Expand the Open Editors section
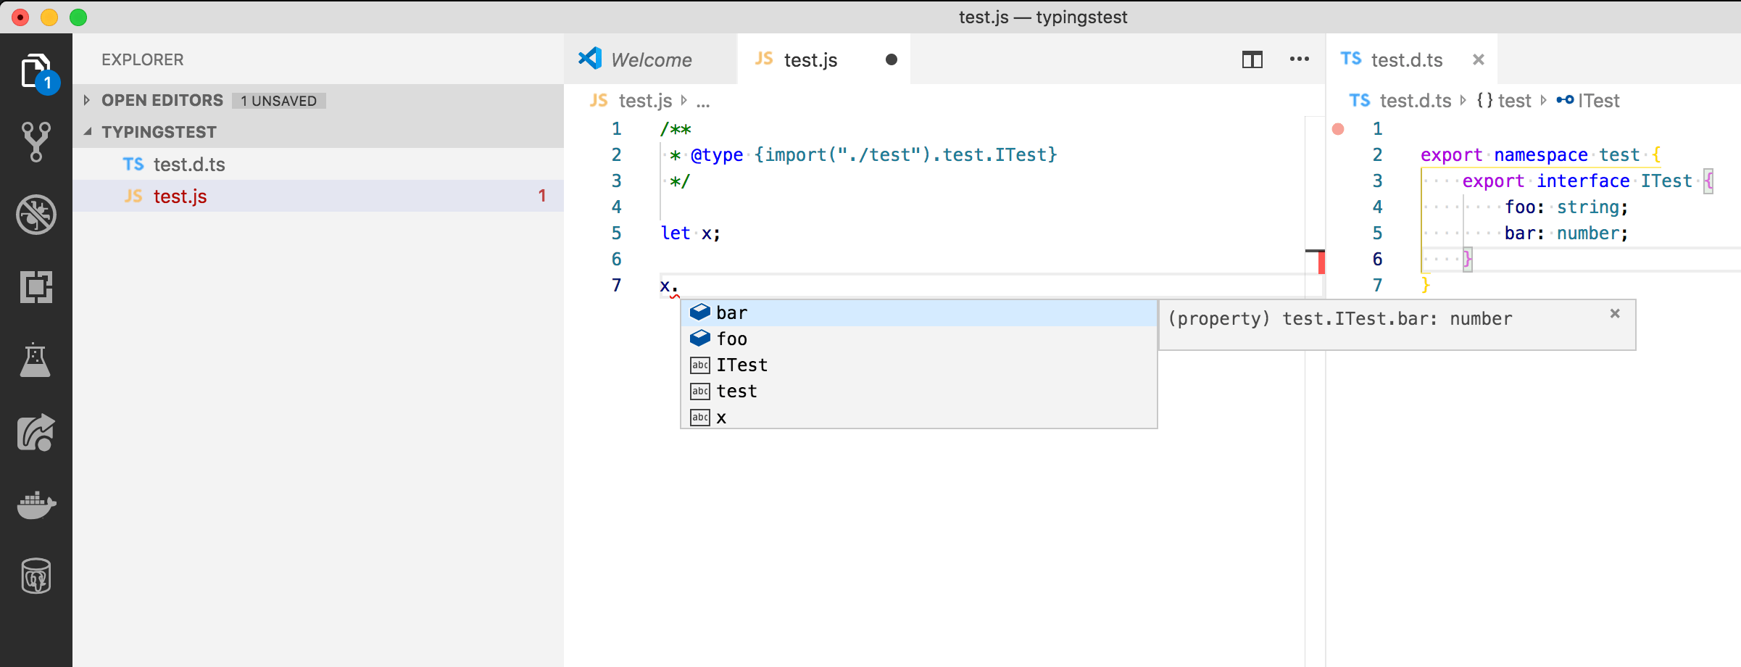Viewport: 1741px width, 667px height. coord(87,100)
